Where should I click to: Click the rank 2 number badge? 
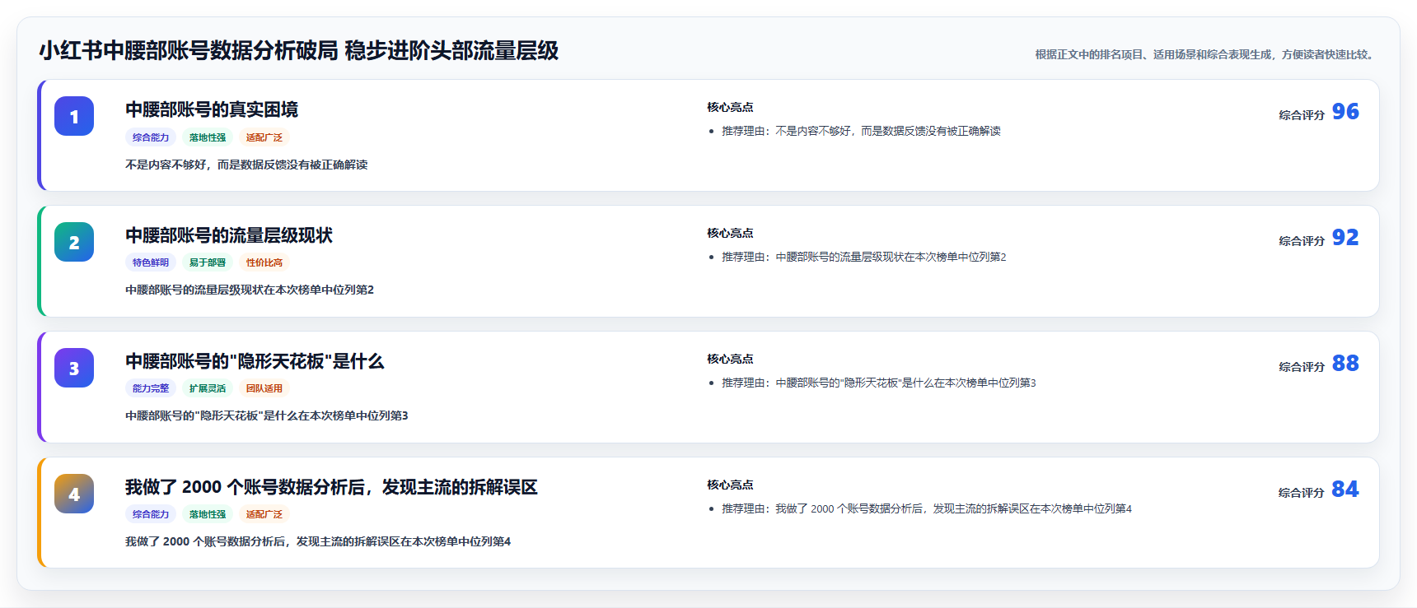[74, 242]
